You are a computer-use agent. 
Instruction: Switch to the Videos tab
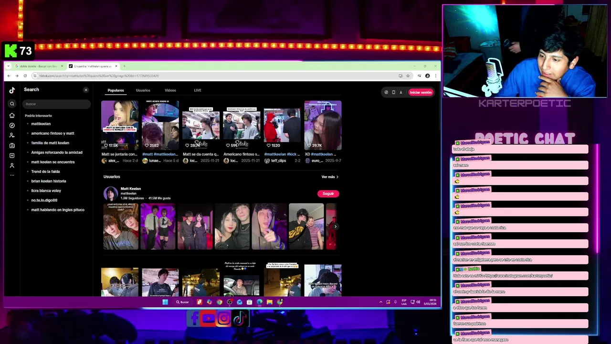point(170,90)
